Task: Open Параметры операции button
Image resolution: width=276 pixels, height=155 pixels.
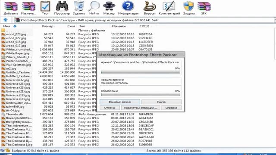Action: pos(141,108)
